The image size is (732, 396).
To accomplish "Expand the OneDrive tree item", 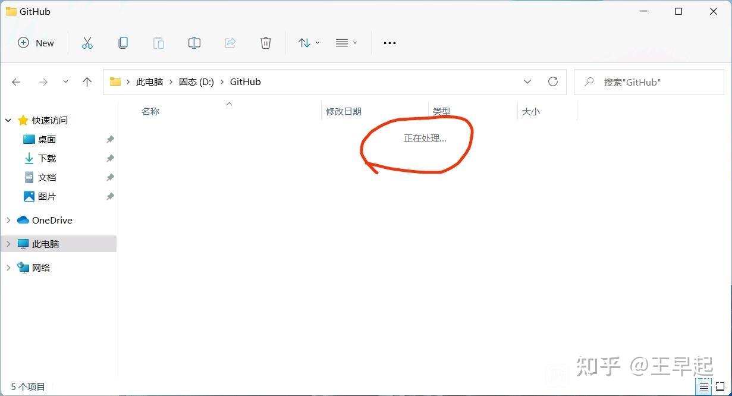I will tap(8, 220).
